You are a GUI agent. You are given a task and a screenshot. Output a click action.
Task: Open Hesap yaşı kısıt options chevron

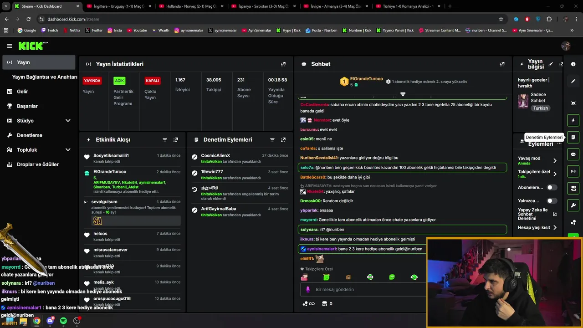click(555, 227)
